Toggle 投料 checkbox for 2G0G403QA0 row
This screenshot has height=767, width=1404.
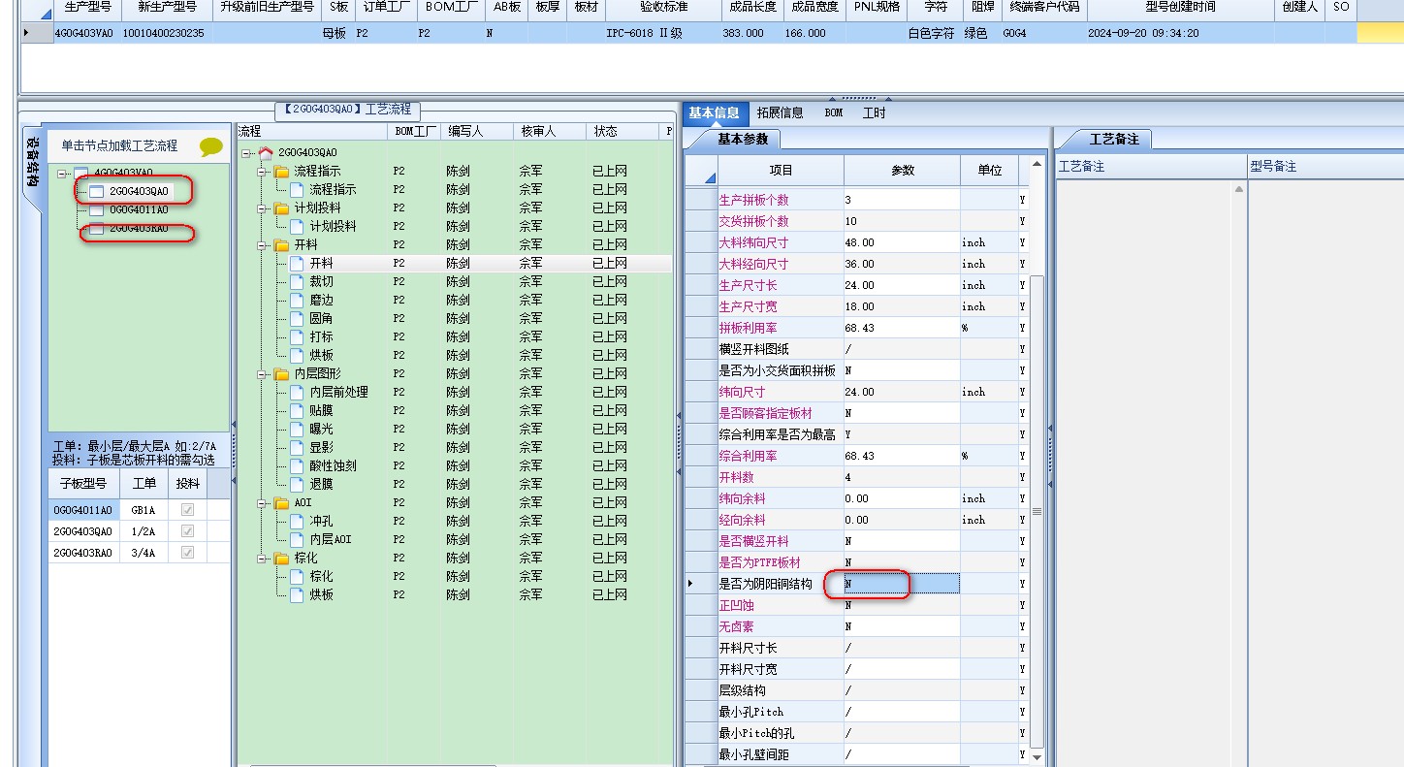(x=187, y=531)
